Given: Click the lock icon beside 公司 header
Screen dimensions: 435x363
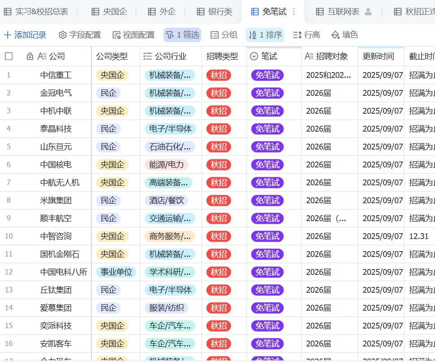Looking at the screenshot, I should pos(30,56).
